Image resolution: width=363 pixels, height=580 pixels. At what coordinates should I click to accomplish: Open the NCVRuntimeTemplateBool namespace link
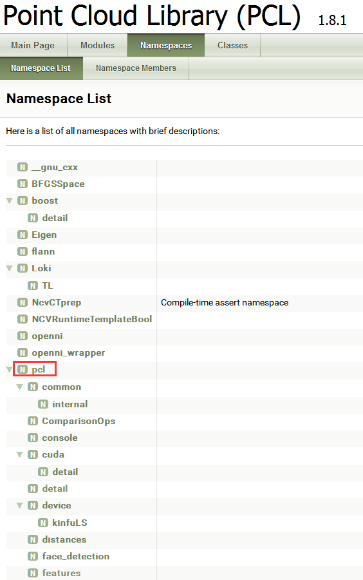(x=92, y=319)
